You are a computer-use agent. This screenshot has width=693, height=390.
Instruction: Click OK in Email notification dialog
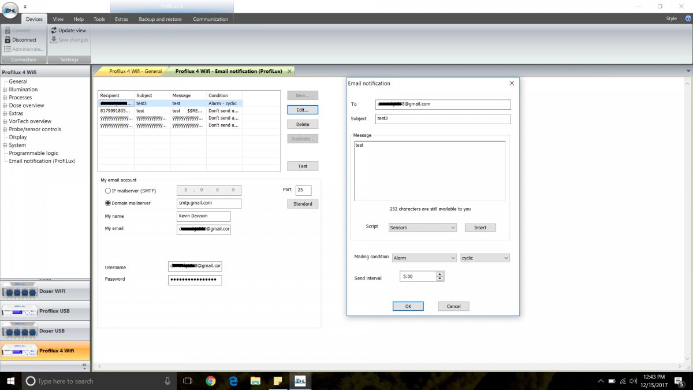(x=408, y=306)
